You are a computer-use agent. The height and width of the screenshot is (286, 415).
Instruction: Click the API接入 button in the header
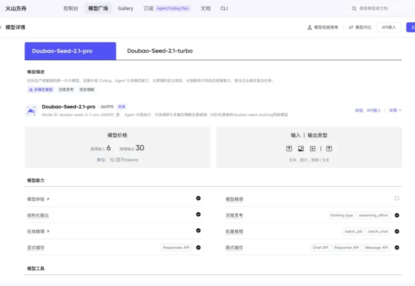[388, 27]
